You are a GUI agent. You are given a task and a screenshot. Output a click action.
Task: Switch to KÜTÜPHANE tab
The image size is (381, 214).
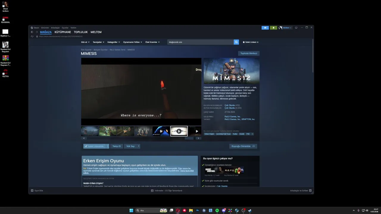coord(63,32)
